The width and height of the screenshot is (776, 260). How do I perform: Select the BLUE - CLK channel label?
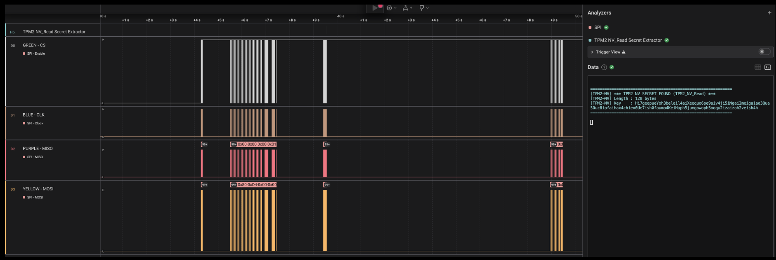point(33,115)
